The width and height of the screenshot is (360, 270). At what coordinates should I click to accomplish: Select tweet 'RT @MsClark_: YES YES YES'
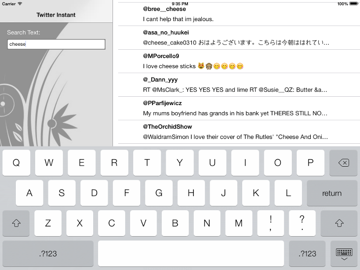[235, 90]
